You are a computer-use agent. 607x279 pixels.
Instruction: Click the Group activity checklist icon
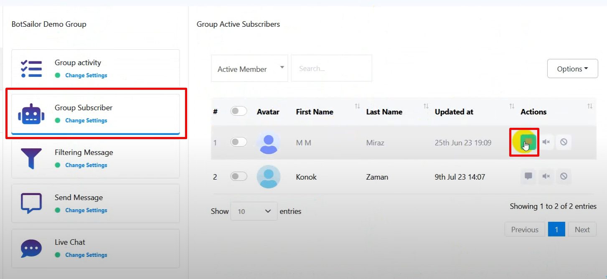pyautogui.click(x=31, y=69)
